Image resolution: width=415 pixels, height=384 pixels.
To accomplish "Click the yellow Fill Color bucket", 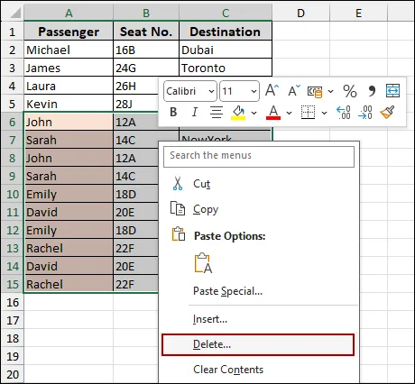I will pyautogui.click(x=238, y=113).
